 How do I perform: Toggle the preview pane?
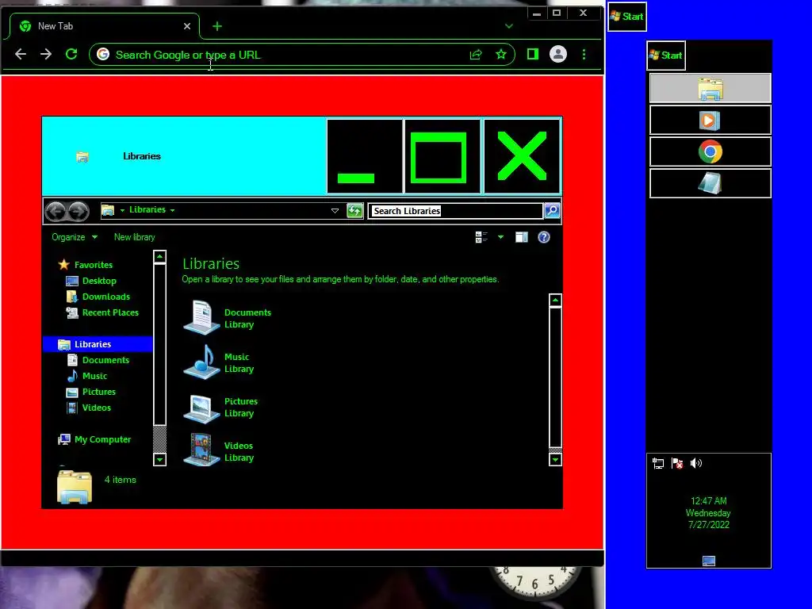522,237
